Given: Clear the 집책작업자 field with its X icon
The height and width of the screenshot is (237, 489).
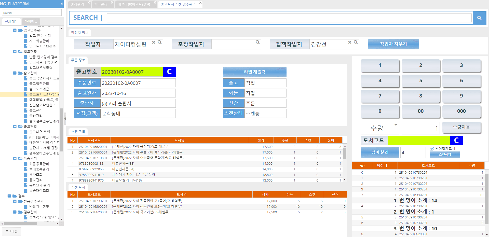Looking at the screenshot, I should 350,42.
